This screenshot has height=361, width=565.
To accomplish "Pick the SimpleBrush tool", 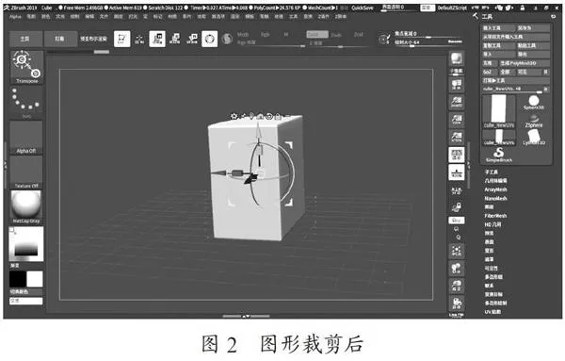I will click(499, 155).
